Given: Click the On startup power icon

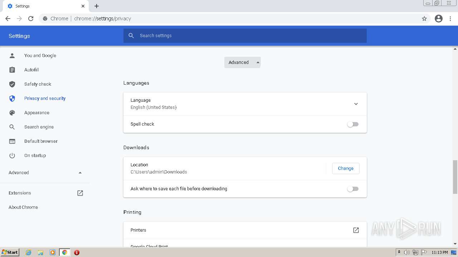Looking at the screenshot, I should tap(12, 156).
